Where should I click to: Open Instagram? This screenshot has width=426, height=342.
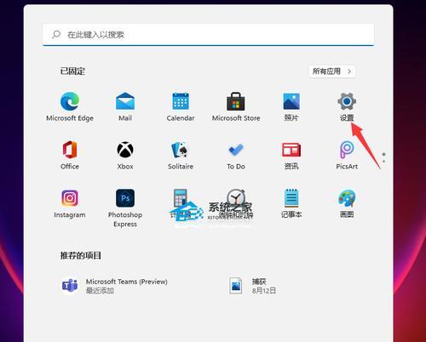[x=70, y=203]
